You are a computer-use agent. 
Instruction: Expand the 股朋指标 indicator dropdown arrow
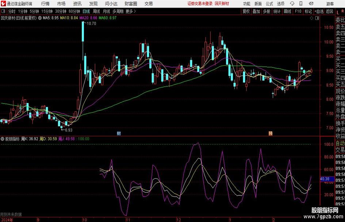tap(3, 139)
